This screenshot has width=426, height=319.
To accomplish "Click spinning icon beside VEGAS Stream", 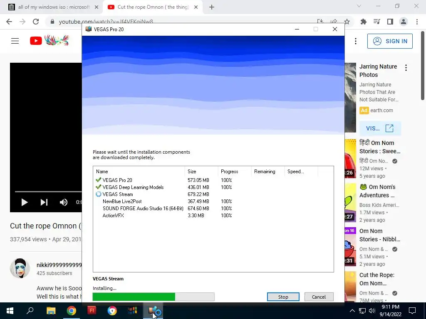I will click(x=98, y=194).
